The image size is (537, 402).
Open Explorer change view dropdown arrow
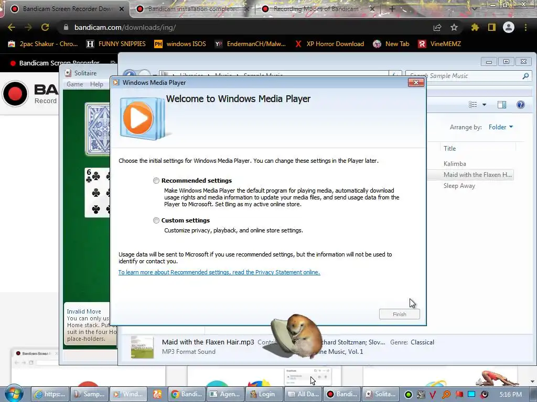coord(484,105)
